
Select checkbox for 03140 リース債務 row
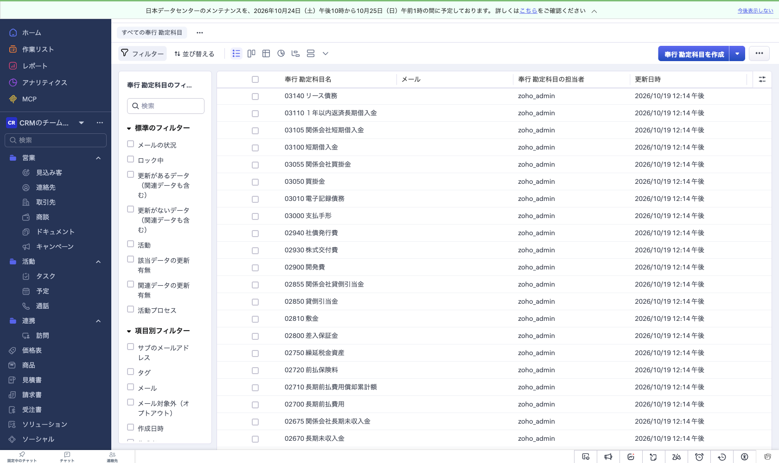pyautogui.click(x=255, y=96)
